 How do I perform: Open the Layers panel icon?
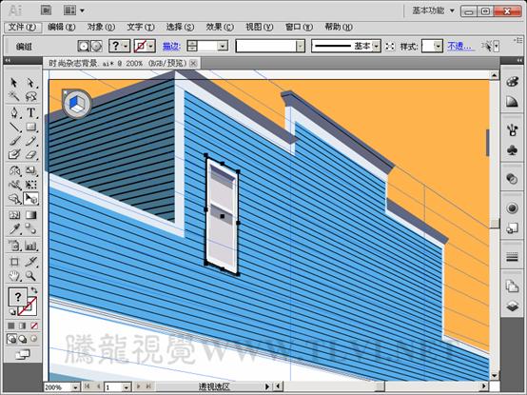512,306
